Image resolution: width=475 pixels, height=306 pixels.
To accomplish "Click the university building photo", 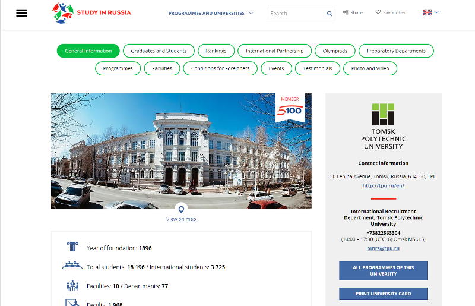I will 181,151.
